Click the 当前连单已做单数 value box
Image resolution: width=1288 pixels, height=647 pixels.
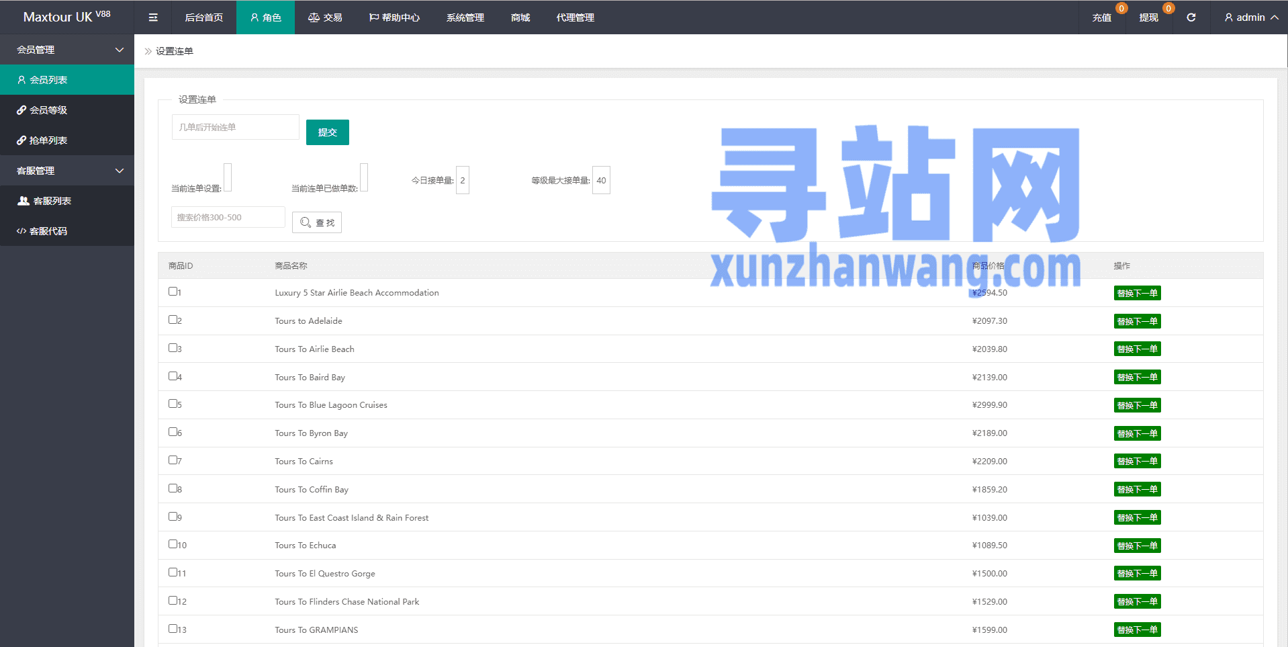[x=364, y=177]
